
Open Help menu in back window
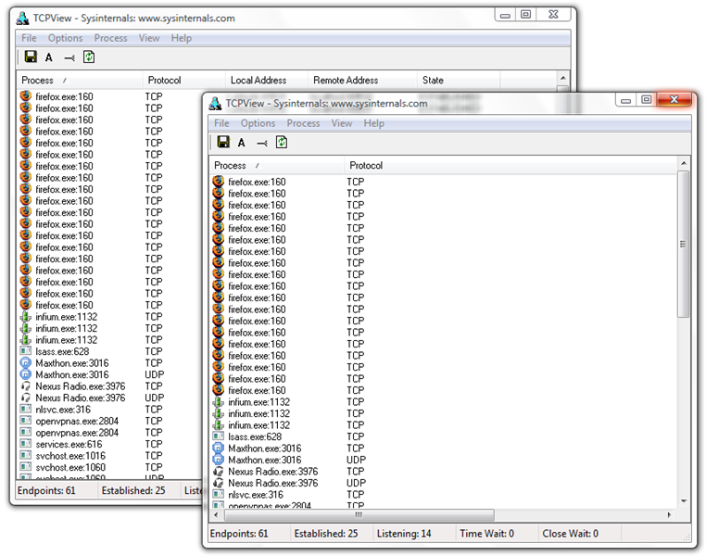click(x=182, y=38)
